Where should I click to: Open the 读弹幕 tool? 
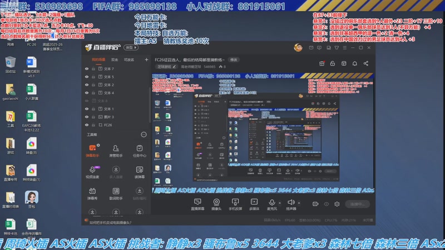140,172
